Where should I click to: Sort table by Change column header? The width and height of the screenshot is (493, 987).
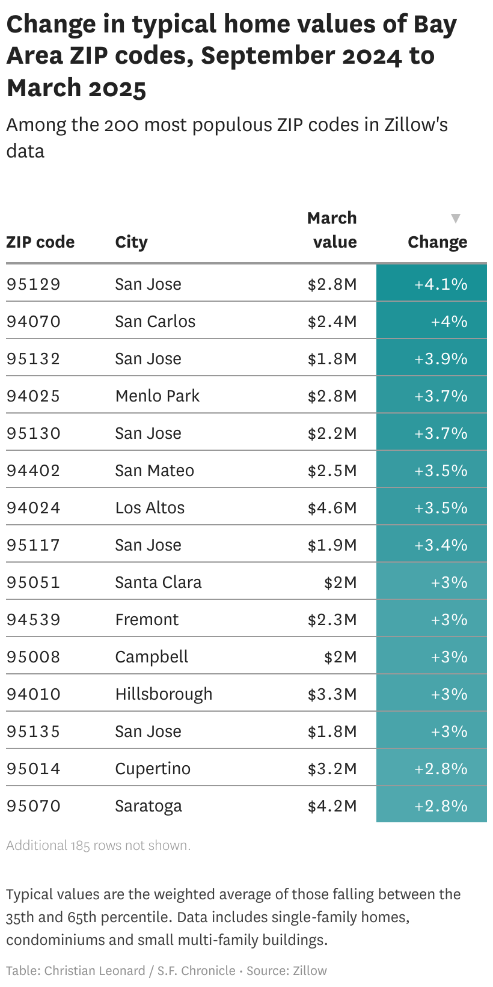(x=437, y=242)
